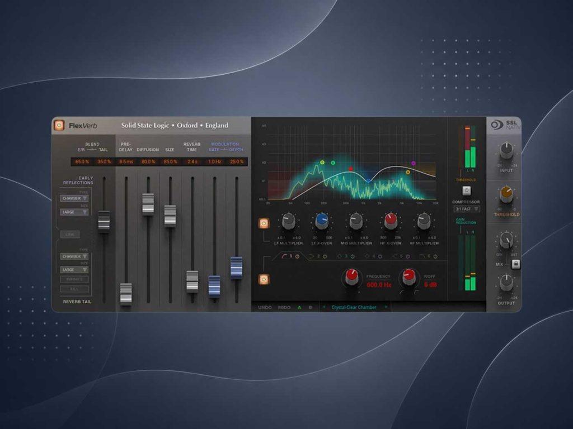Screen dimensions: 573x429
Task: Toggle the EQ section power button
Action: (264, 279)
